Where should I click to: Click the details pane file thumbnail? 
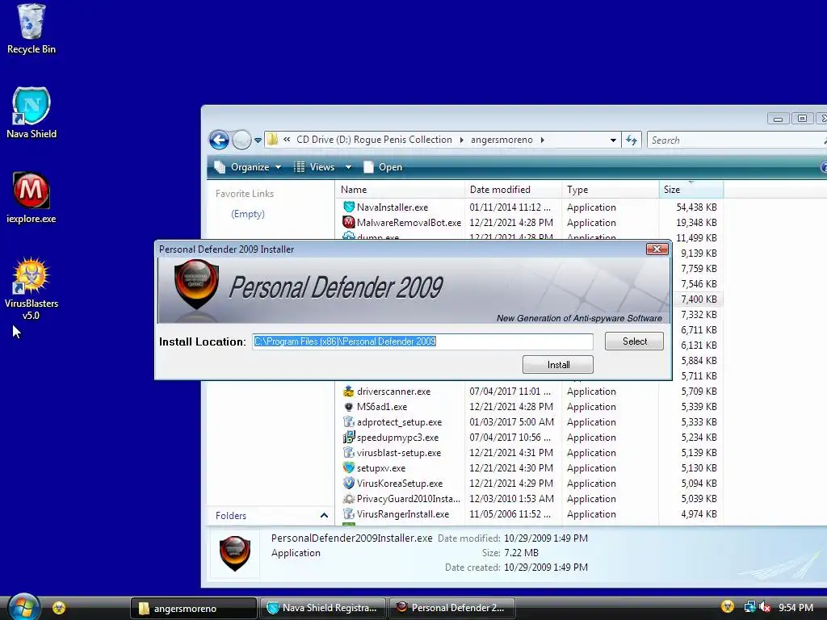click(235, 553)
